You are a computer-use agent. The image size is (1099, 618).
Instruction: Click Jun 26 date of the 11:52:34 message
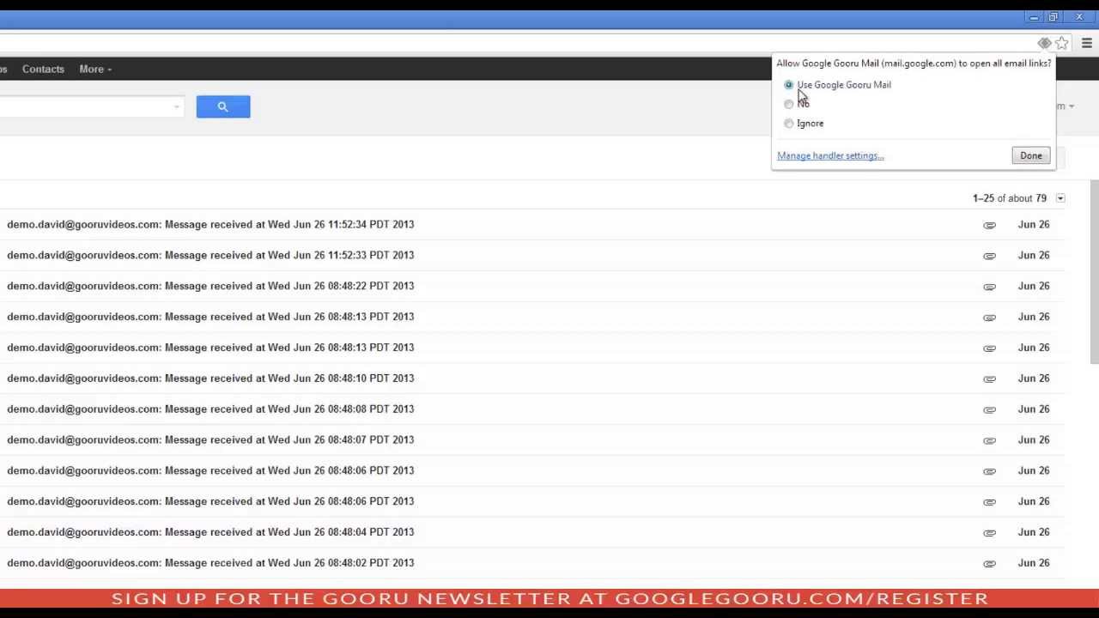[1034, 224]
